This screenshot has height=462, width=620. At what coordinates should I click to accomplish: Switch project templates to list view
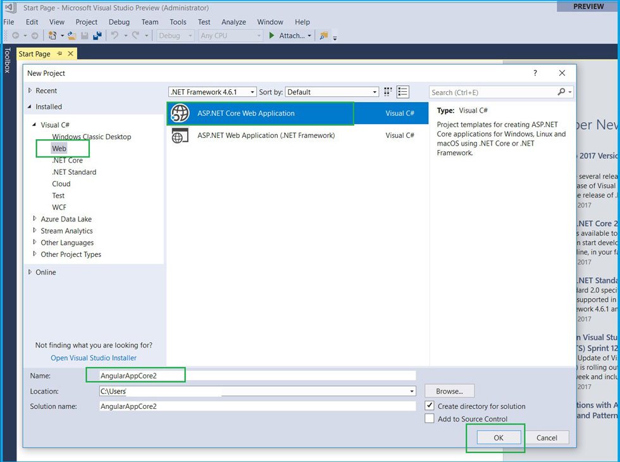pos(403,92)
